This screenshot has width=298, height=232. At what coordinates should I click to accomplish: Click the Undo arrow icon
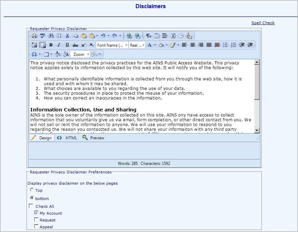coord(103,36)
